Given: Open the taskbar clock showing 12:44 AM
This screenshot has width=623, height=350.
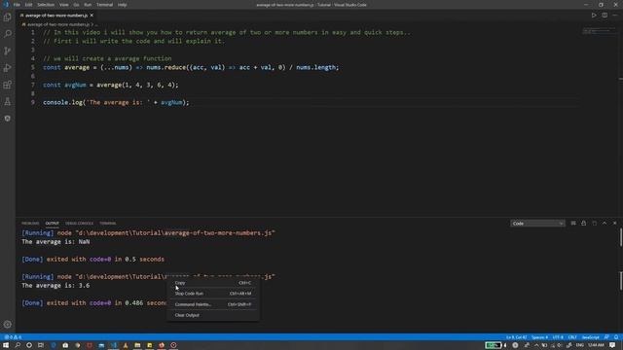Looking at the screenshot, I should pyautogui.click(x=596, y=345).
